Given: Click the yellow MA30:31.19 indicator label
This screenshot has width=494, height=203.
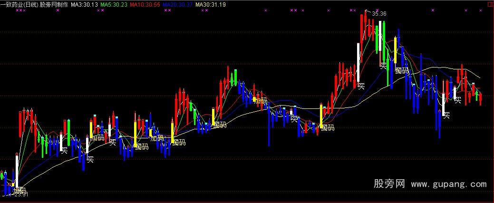Looking at the screenshot, I should click(211, 4).
